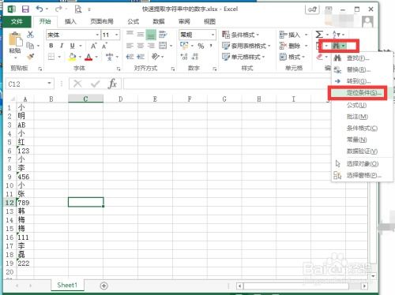Toggle align text right
395x295 pixels.
(x=151, y=46)
